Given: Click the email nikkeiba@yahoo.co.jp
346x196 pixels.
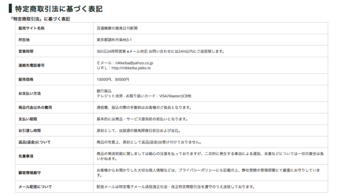Looking at the screenshot, I should (134, 63).
